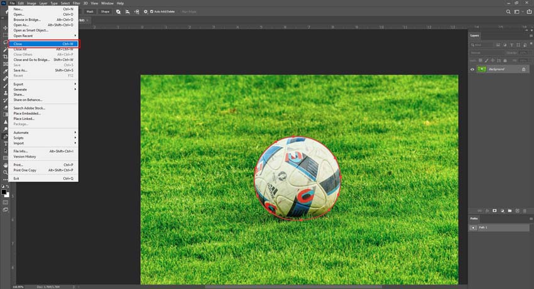Viewport: 534px width, 289px height.
Task: Choose Browse in Bridge... menu entry
Action: click(43, 19)
